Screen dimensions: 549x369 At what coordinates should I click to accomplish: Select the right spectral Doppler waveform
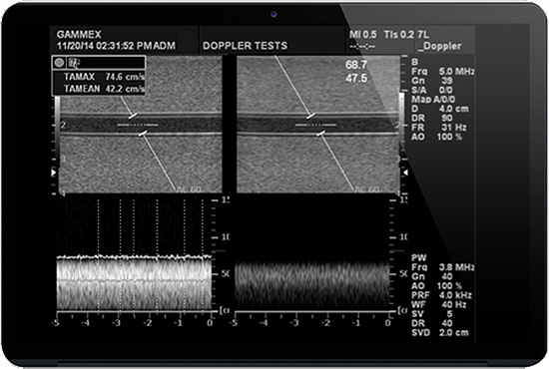[x=311, y=285]
